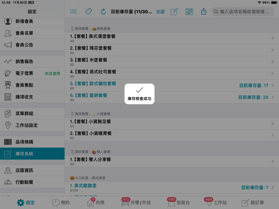Switch to 包裝台 tab
Viewport: 279px width, 209px height.
179,202
